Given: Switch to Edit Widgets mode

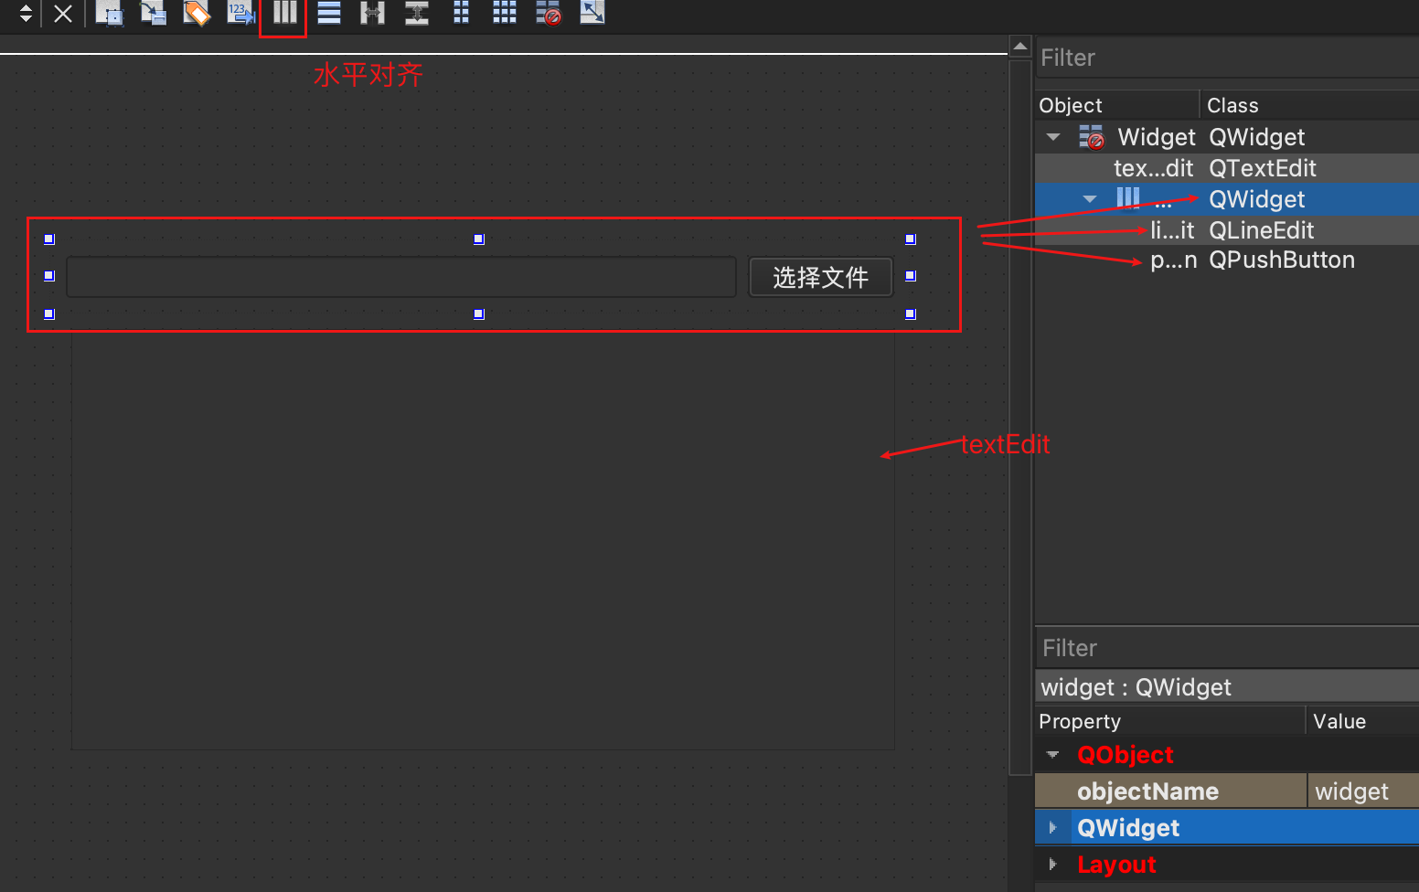Looking at the screenshot, I should pyautogui.click(x=110, y=13).
